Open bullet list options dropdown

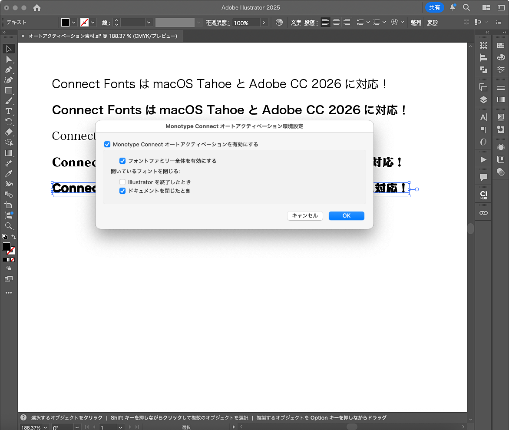pyautogui.click(x=368, y=22)
